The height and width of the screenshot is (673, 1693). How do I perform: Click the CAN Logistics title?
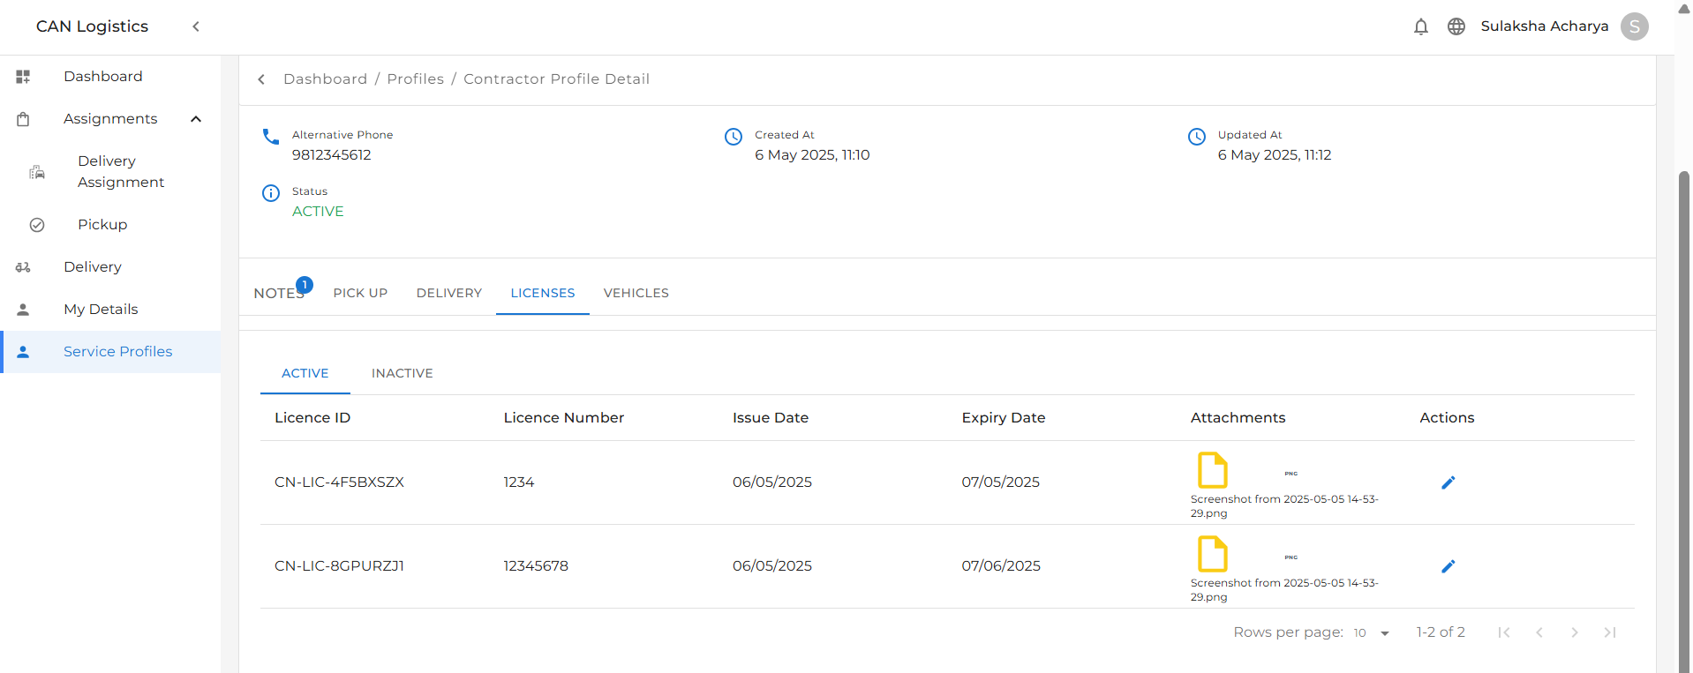coord(93,26)
